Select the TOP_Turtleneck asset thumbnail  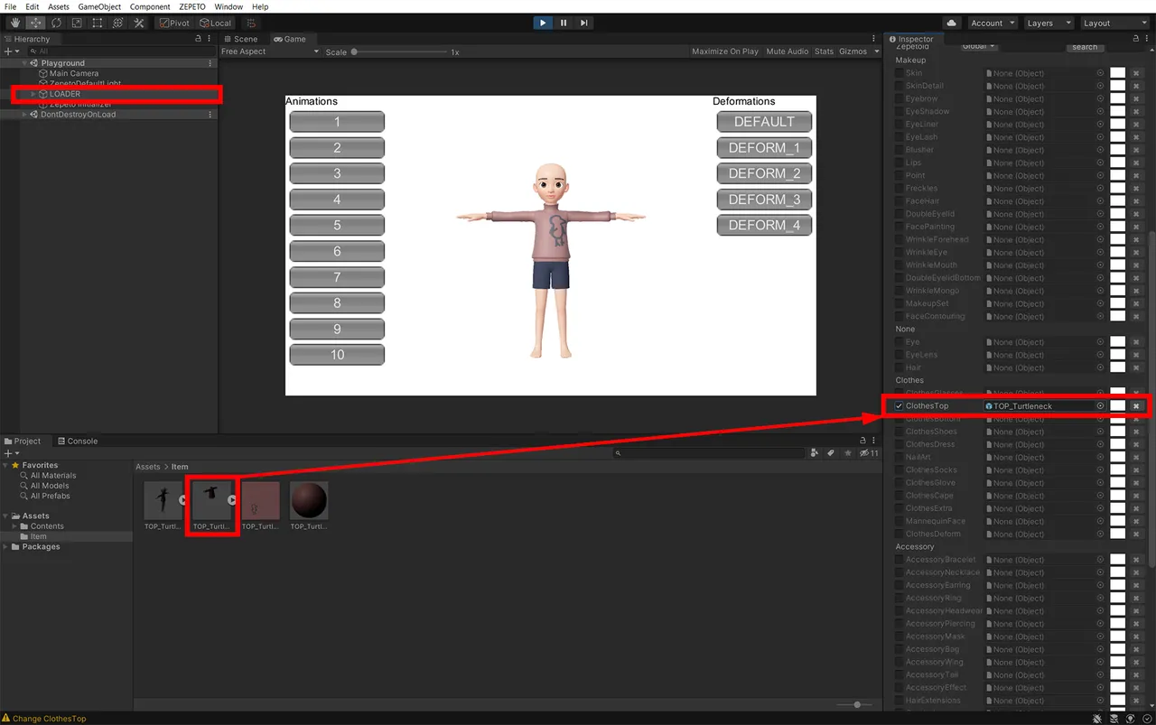(x=211, y=501)
